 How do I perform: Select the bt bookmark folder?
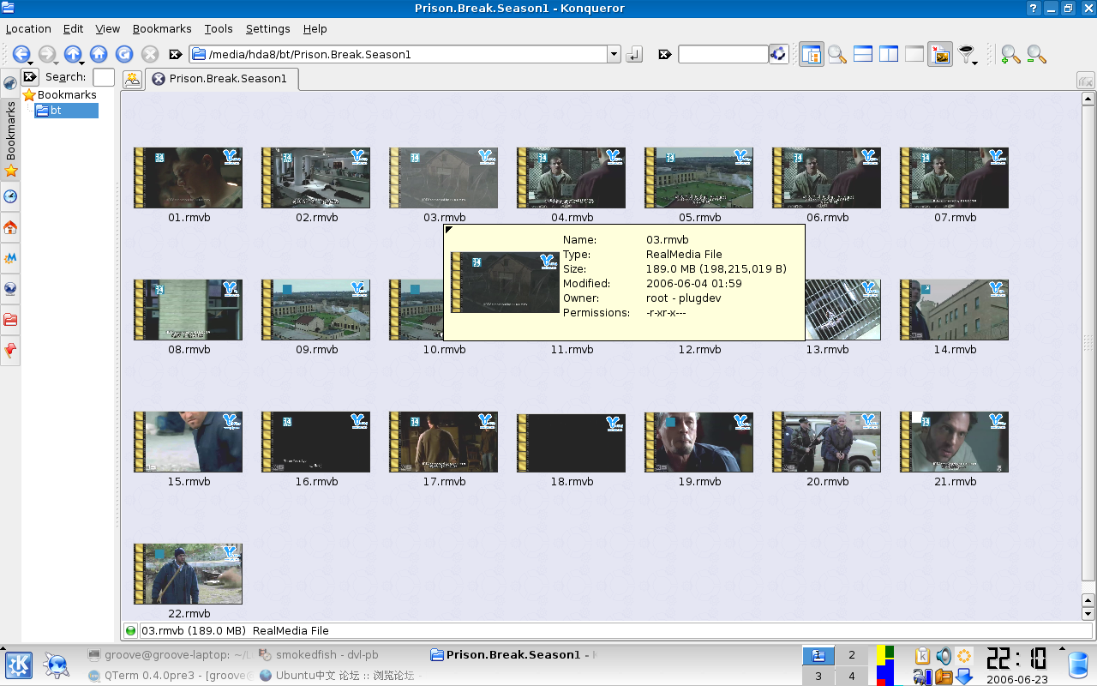click(x=66, y=110)
